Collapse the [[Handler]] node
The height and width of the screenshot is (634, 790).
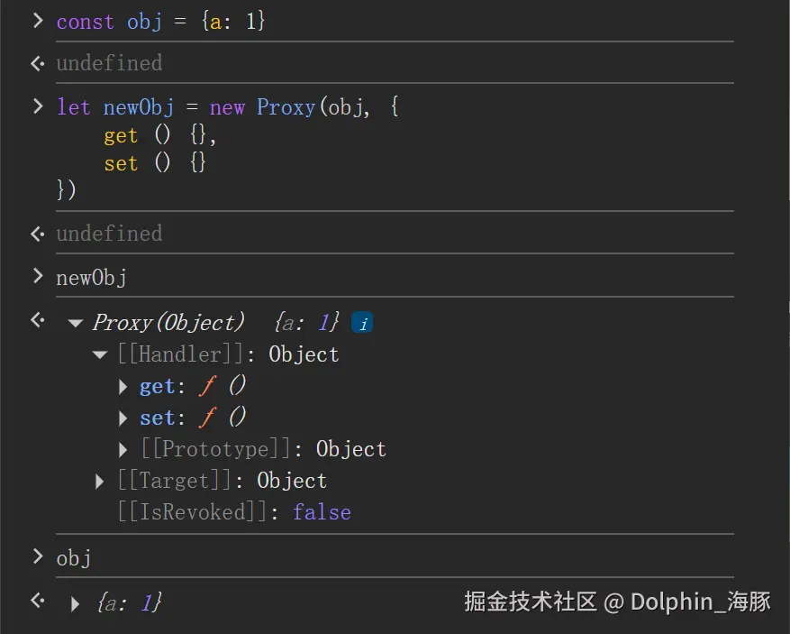click(100, 355)
